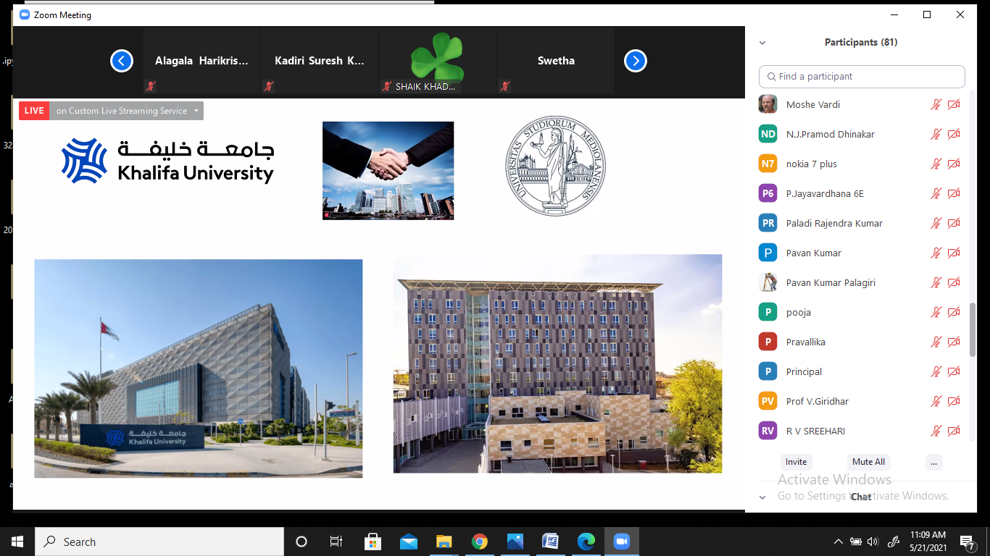Click Swetha's muted mic icon in gallery
990x556 pixels.
tap(505, 86)
